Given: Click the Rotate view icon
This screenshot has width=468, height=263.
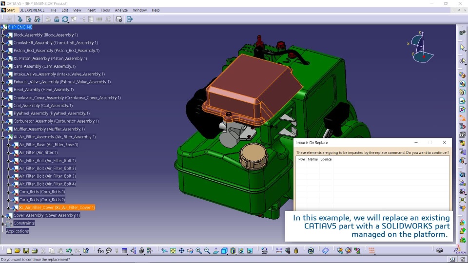Looking at the screenshot, I should click(x=190, y=251).
